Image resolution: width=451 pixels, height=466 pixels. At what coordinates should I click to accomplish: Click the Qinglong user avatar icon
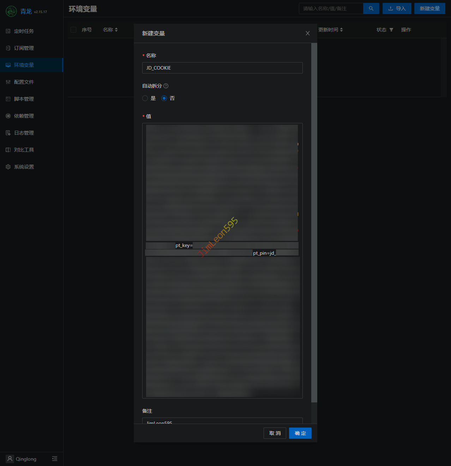pos(10,459)
